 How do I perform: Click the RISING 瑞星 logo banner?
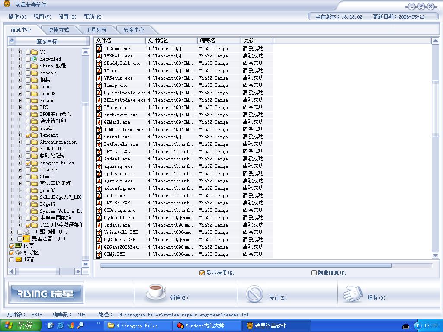coord(46,294)
